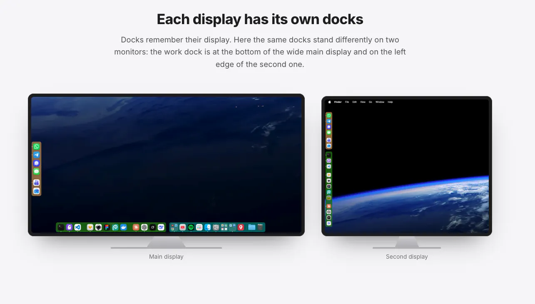535x304 pixels.
Task: Launch Claude from the main display's bottom dock
Action: pos(136,227)
